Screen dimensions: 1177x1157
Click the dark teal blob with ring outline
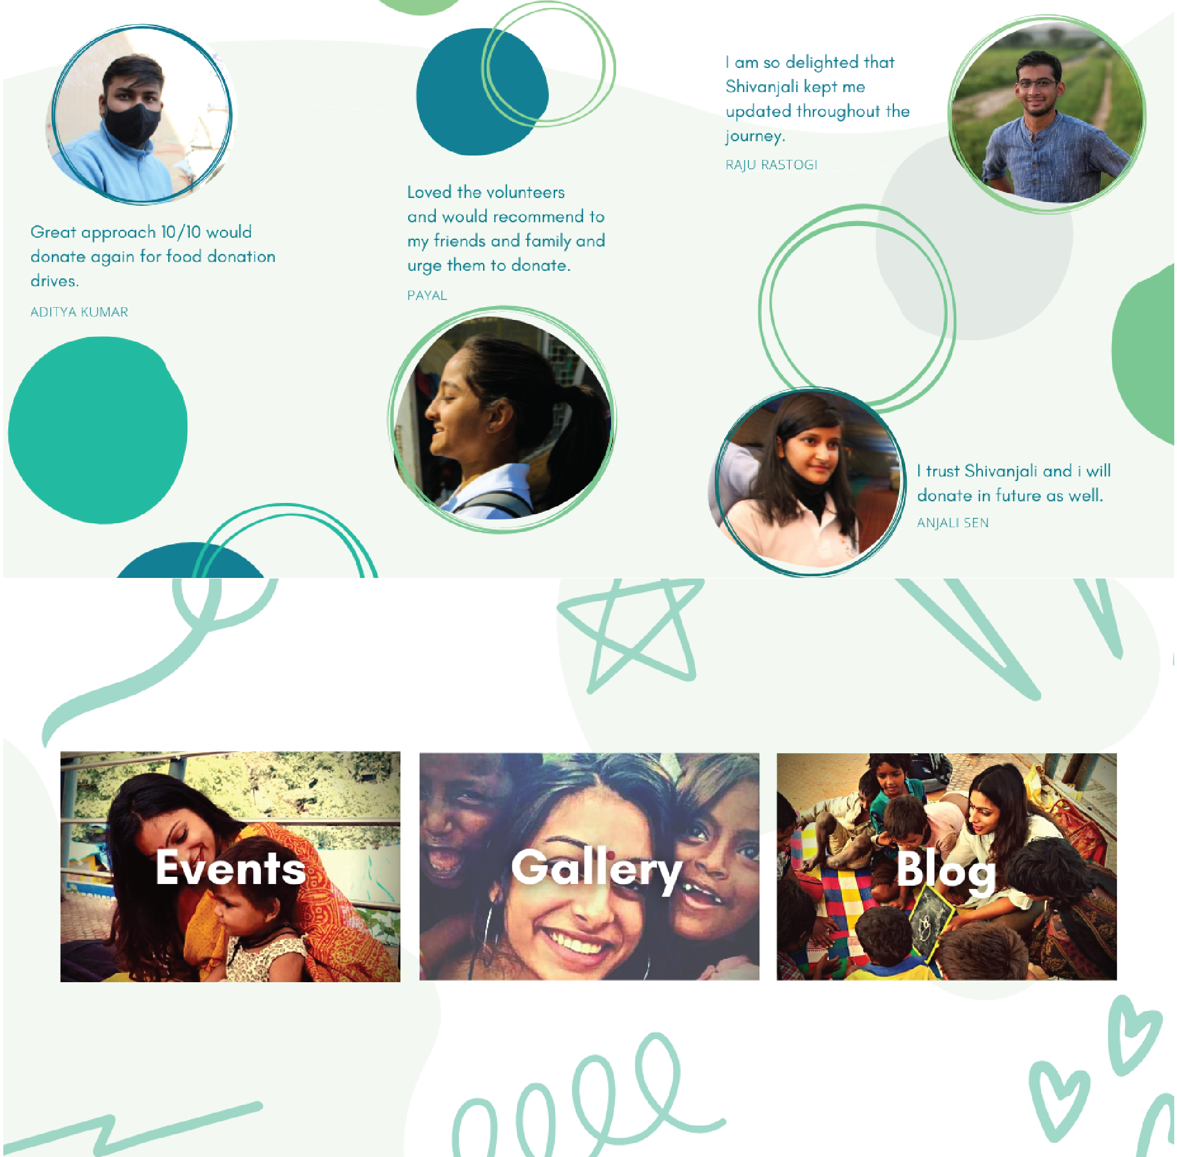[483, 91]
